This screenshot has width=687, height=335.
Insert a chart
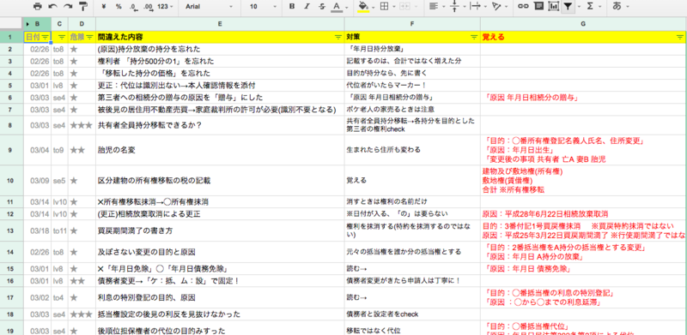tap(554, 7)
